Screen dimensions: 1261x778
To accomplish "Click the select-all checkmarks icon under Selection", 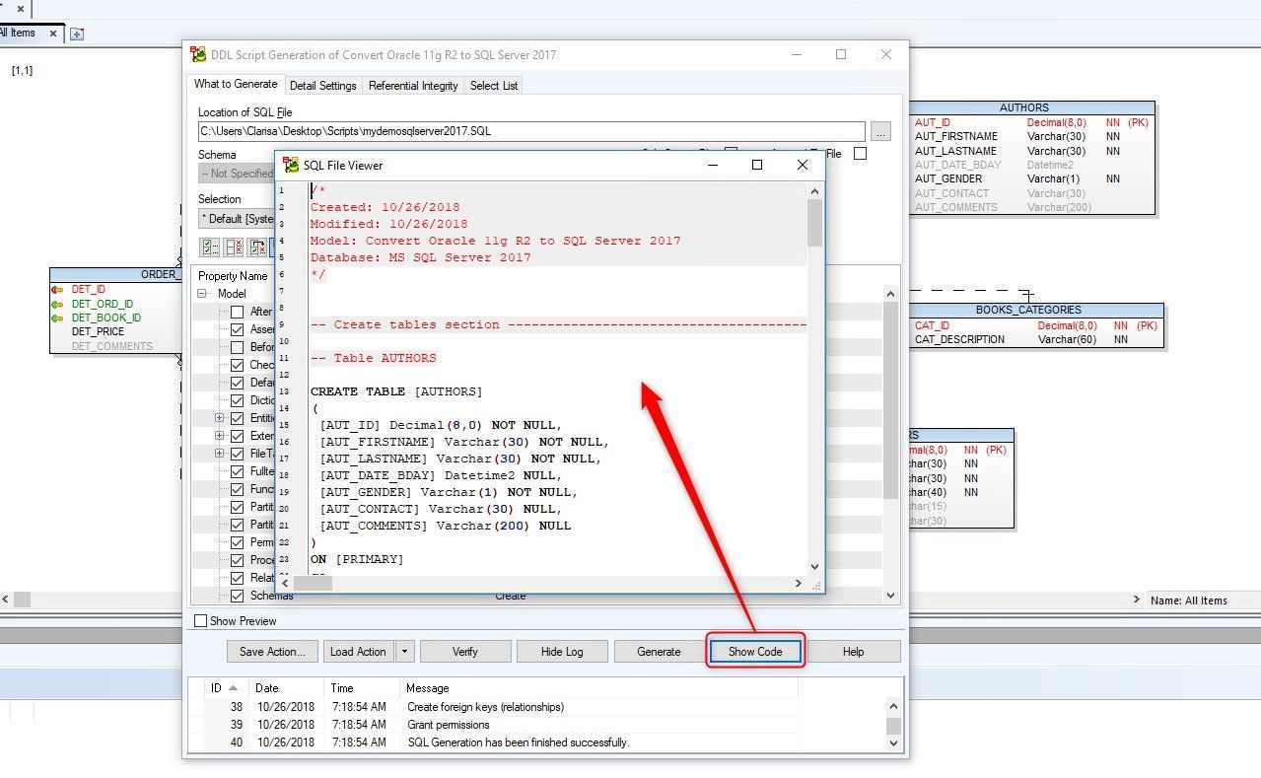I will [210, 247].
